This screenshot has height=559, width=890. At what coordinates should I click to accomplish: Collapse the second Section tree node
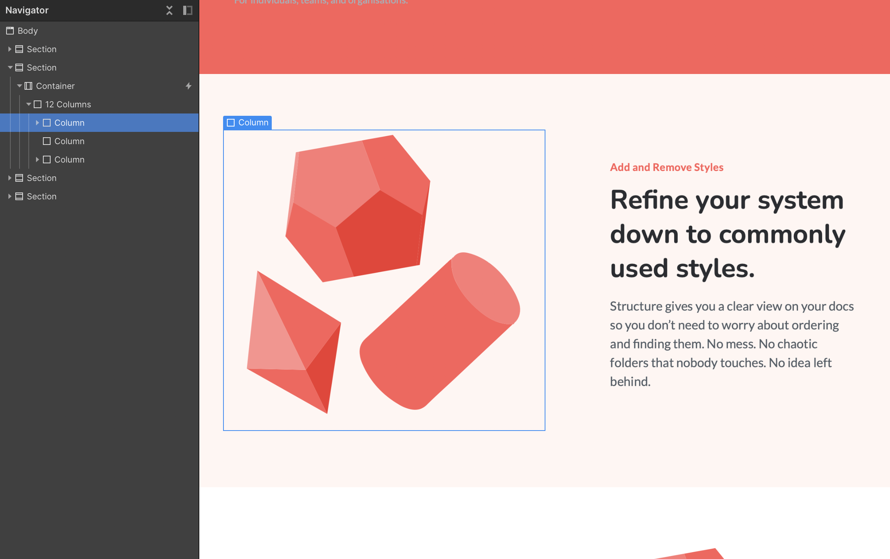pyautogui.click(x=10, y=67)
